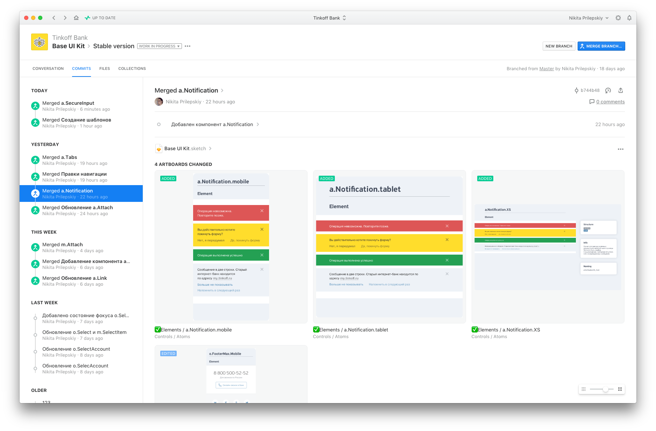Click merge icon beside Merged Обновление a.Attach
Image resolution: width=656 pixels, height=431 pixels.
35,210
